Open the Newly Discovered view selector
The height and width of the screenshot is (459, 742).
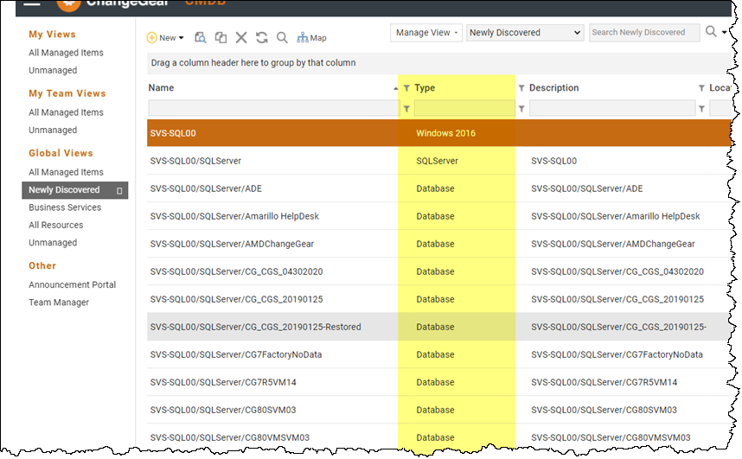click(x=525, y=33)
